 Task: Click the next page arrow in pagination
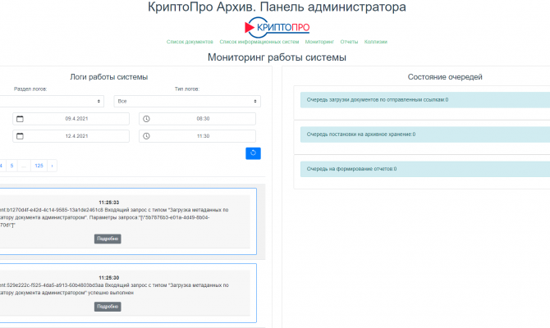pos(52,166)
